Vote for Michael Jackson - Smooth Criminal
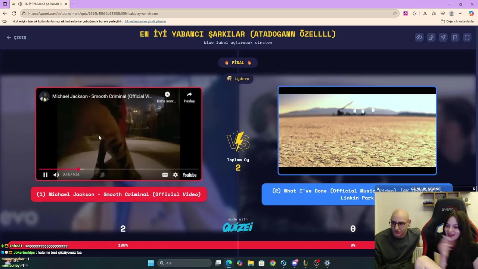The image size is (478, 269). click(x=119, y=194)
